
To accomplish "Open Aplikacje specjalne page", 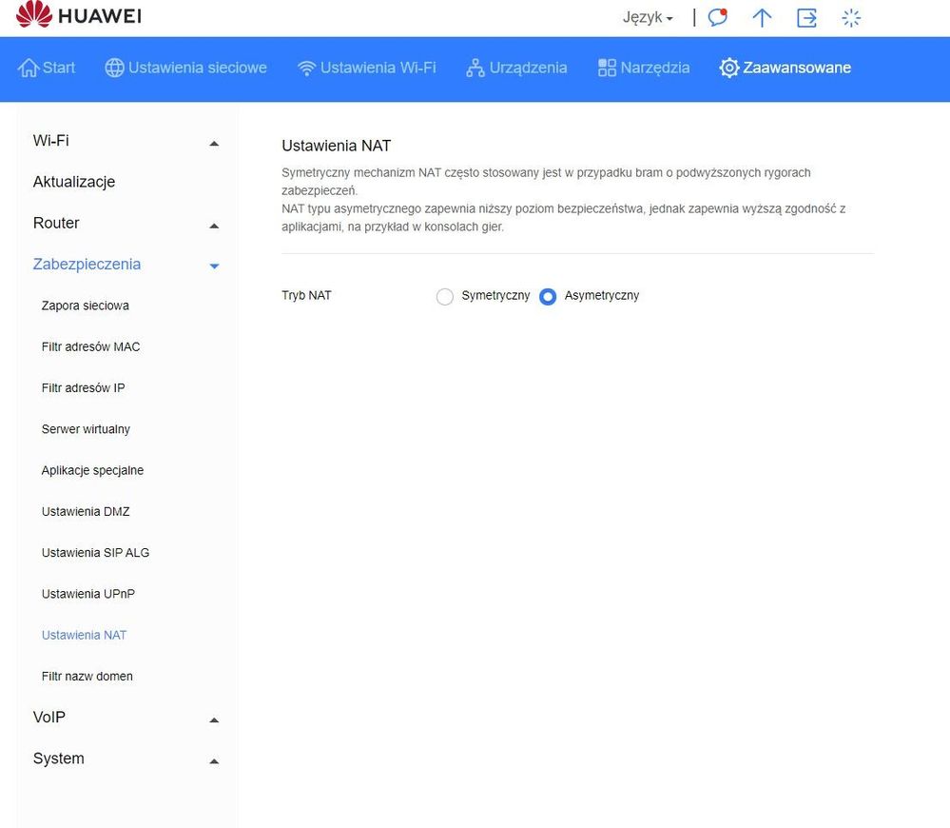I will [92, 470].
